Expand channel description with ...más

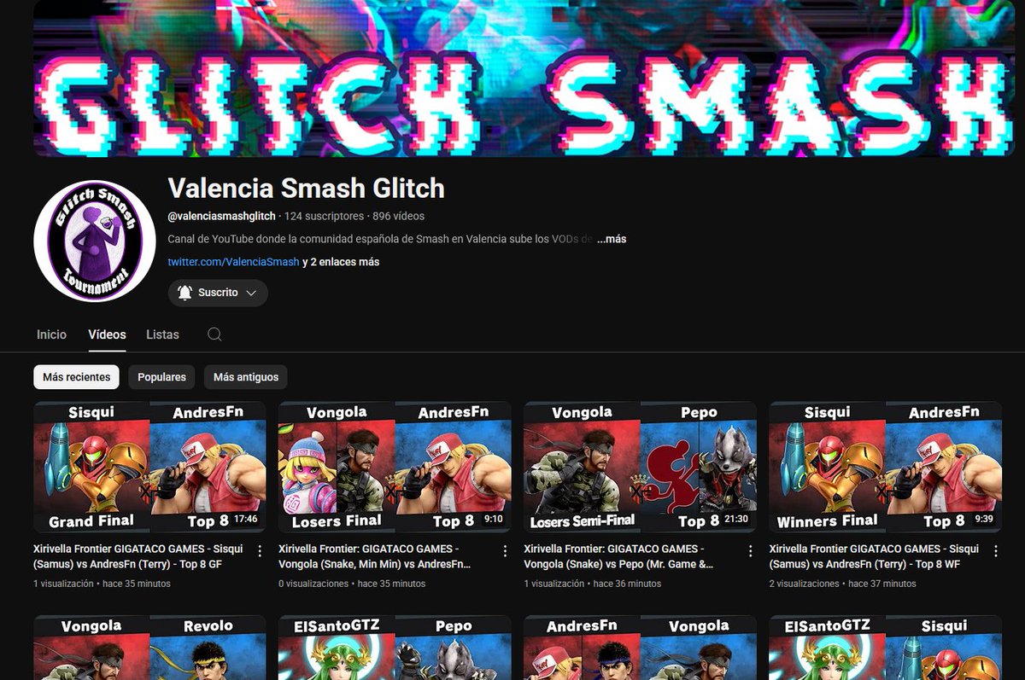[x=612, y=239]
